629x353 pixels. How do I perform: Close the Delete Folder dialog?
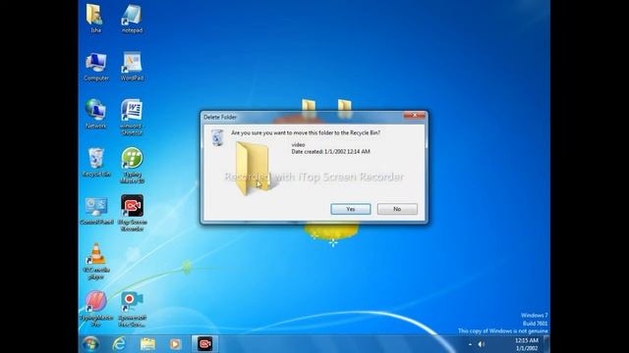(415, 116)
